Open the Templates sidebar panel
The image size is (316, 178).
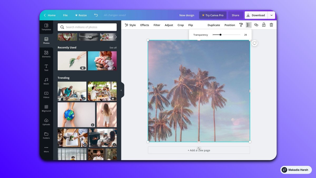point(46,27)
